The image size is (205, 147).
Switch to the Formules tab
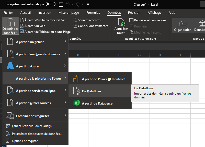click(93, 13)
